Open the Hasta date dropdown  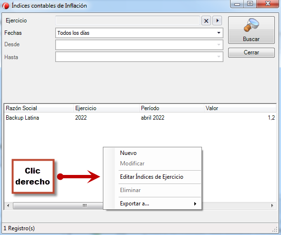click(x=139, y=57)
